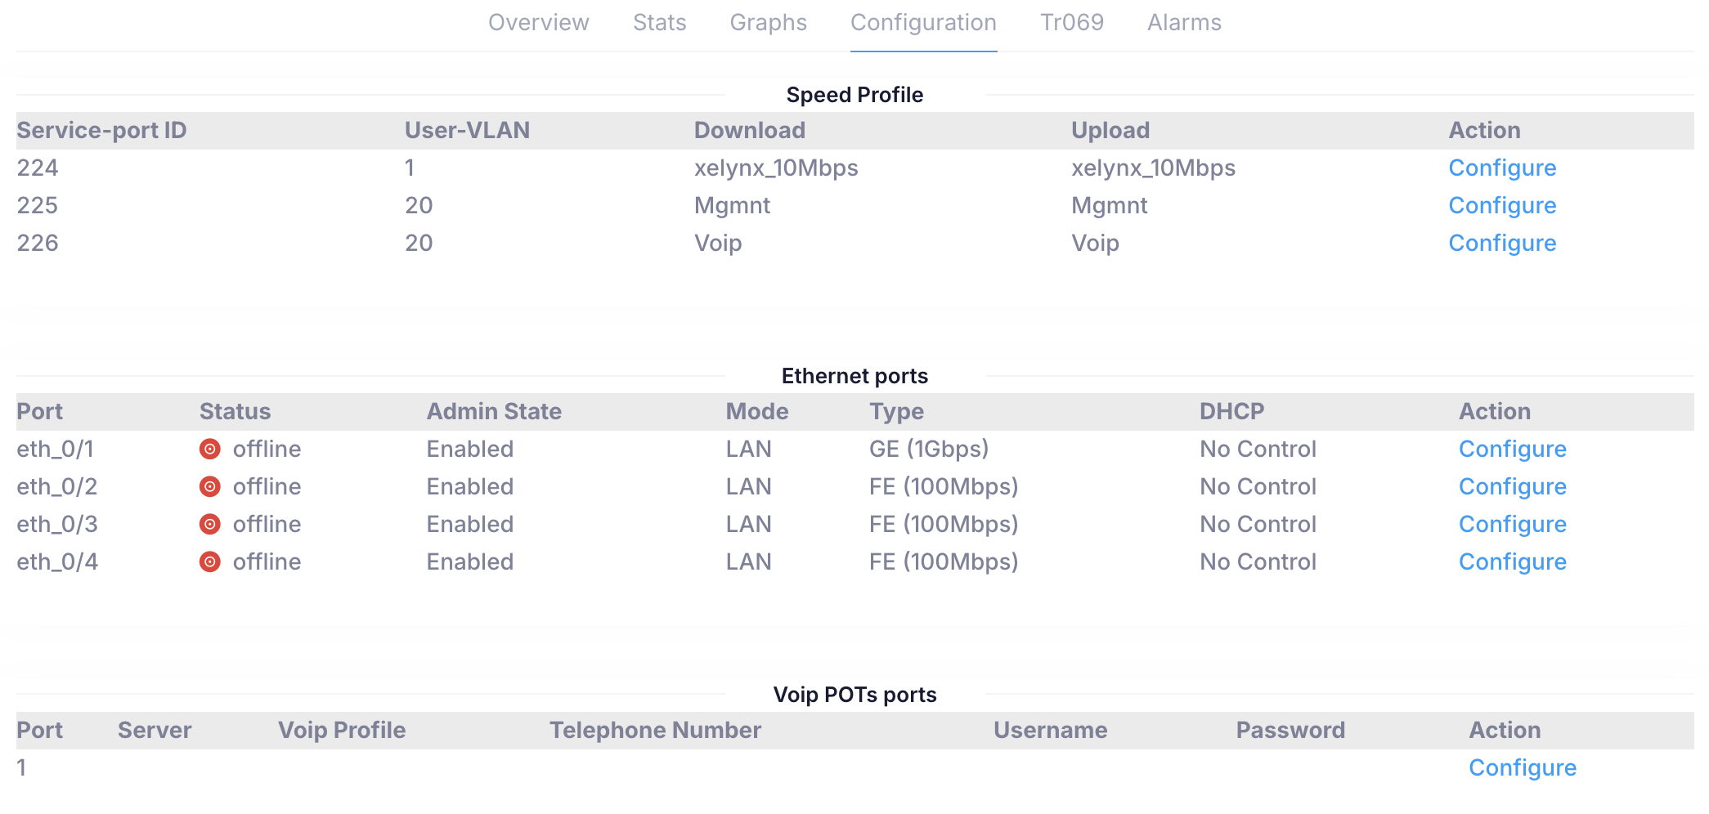Configure service-port 225 Mgmnt profile

(1502, 205)
